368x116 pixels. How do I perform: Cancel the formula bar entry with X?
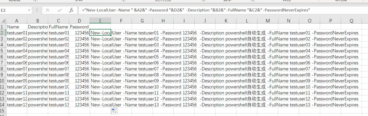[48, 10]
